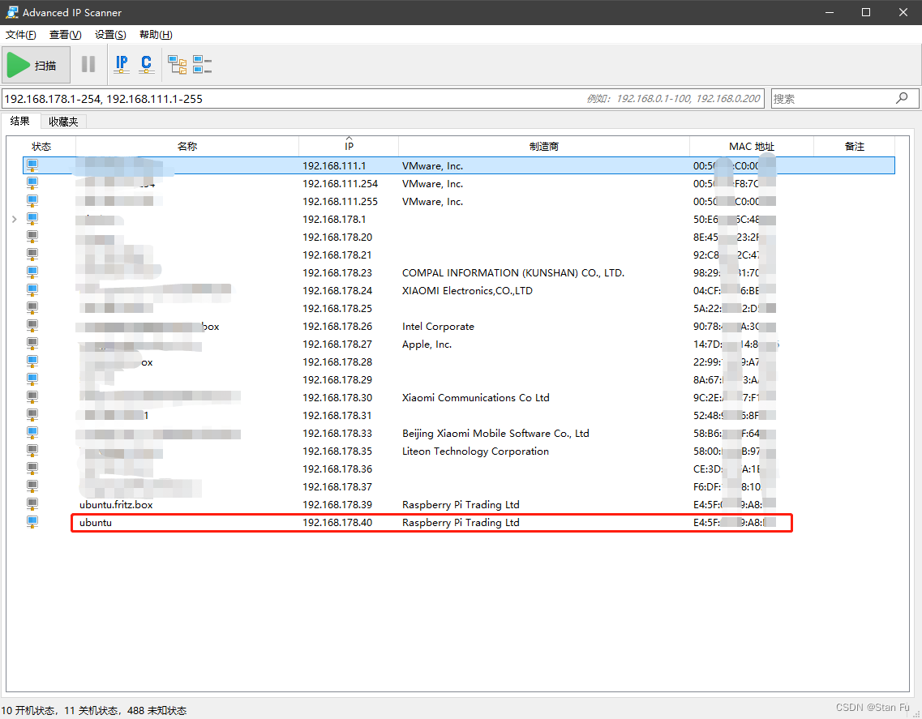Switch to the 收藏夹 tab
The width and height of the screenshot is (922, 719).
63,122
